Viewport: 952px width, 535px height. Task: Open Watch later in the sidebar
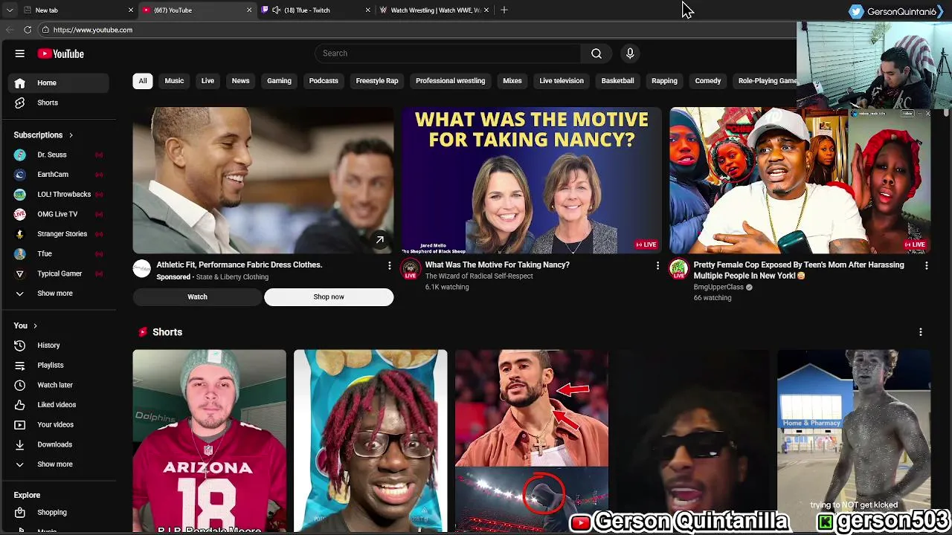[58, 385]
